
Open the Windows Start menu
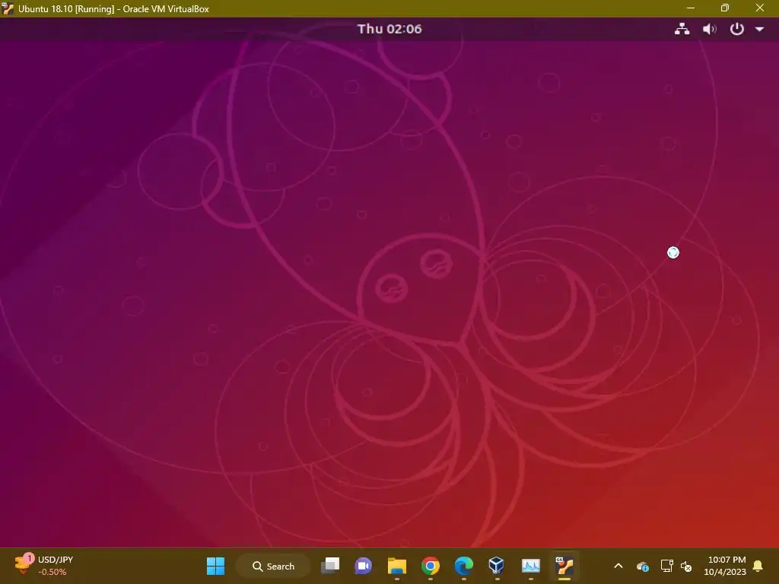pyautogui.click(x=215, y=566)
